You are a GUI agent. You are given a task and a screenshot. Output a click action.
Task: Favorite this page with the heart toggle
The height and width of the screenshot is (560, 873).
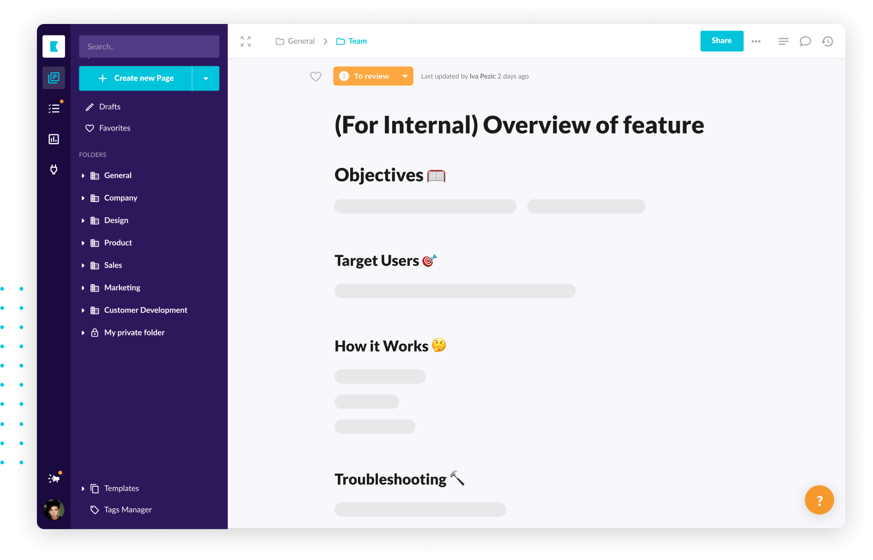(x=316, y=77)
